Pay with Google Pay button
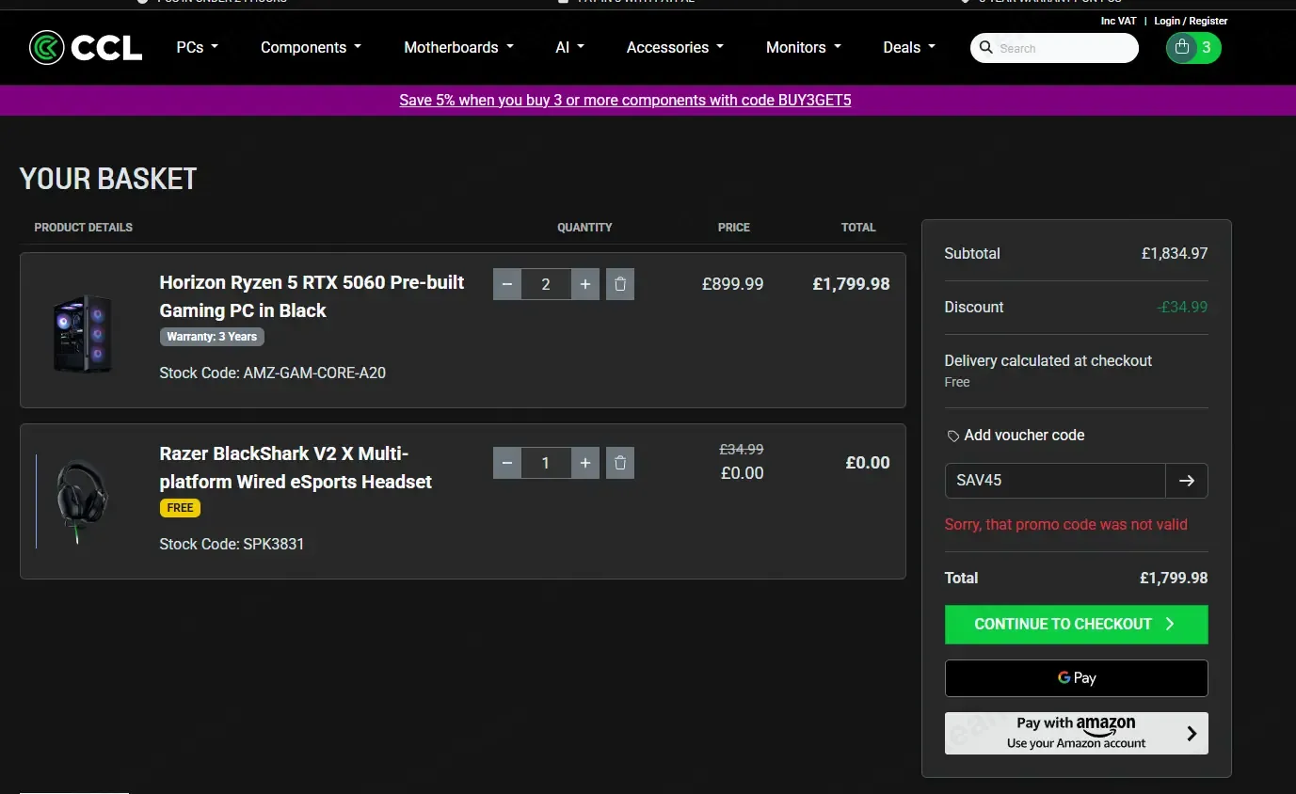This screenshot has width=1296, height=794. [1076, 678]
